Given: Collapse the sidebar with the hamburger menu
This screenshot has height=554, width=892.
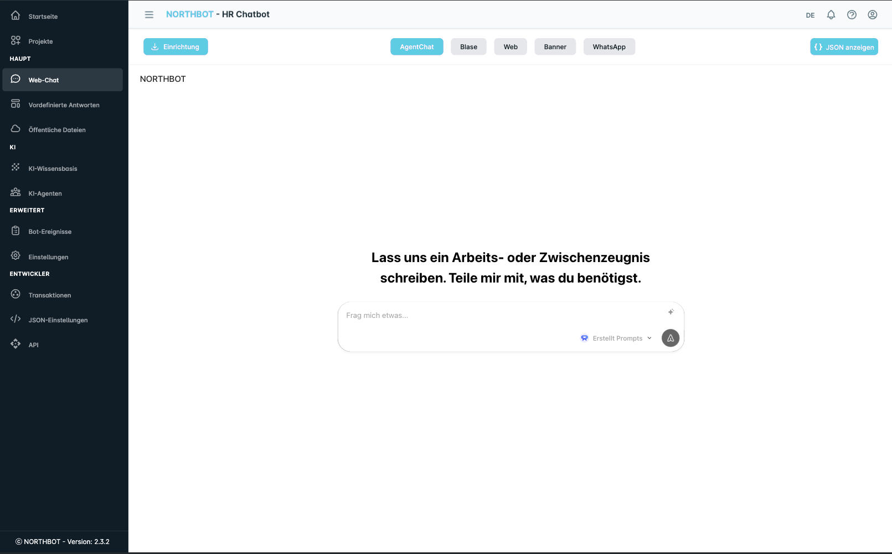Looking at the screenshot, I should [149, 14].
